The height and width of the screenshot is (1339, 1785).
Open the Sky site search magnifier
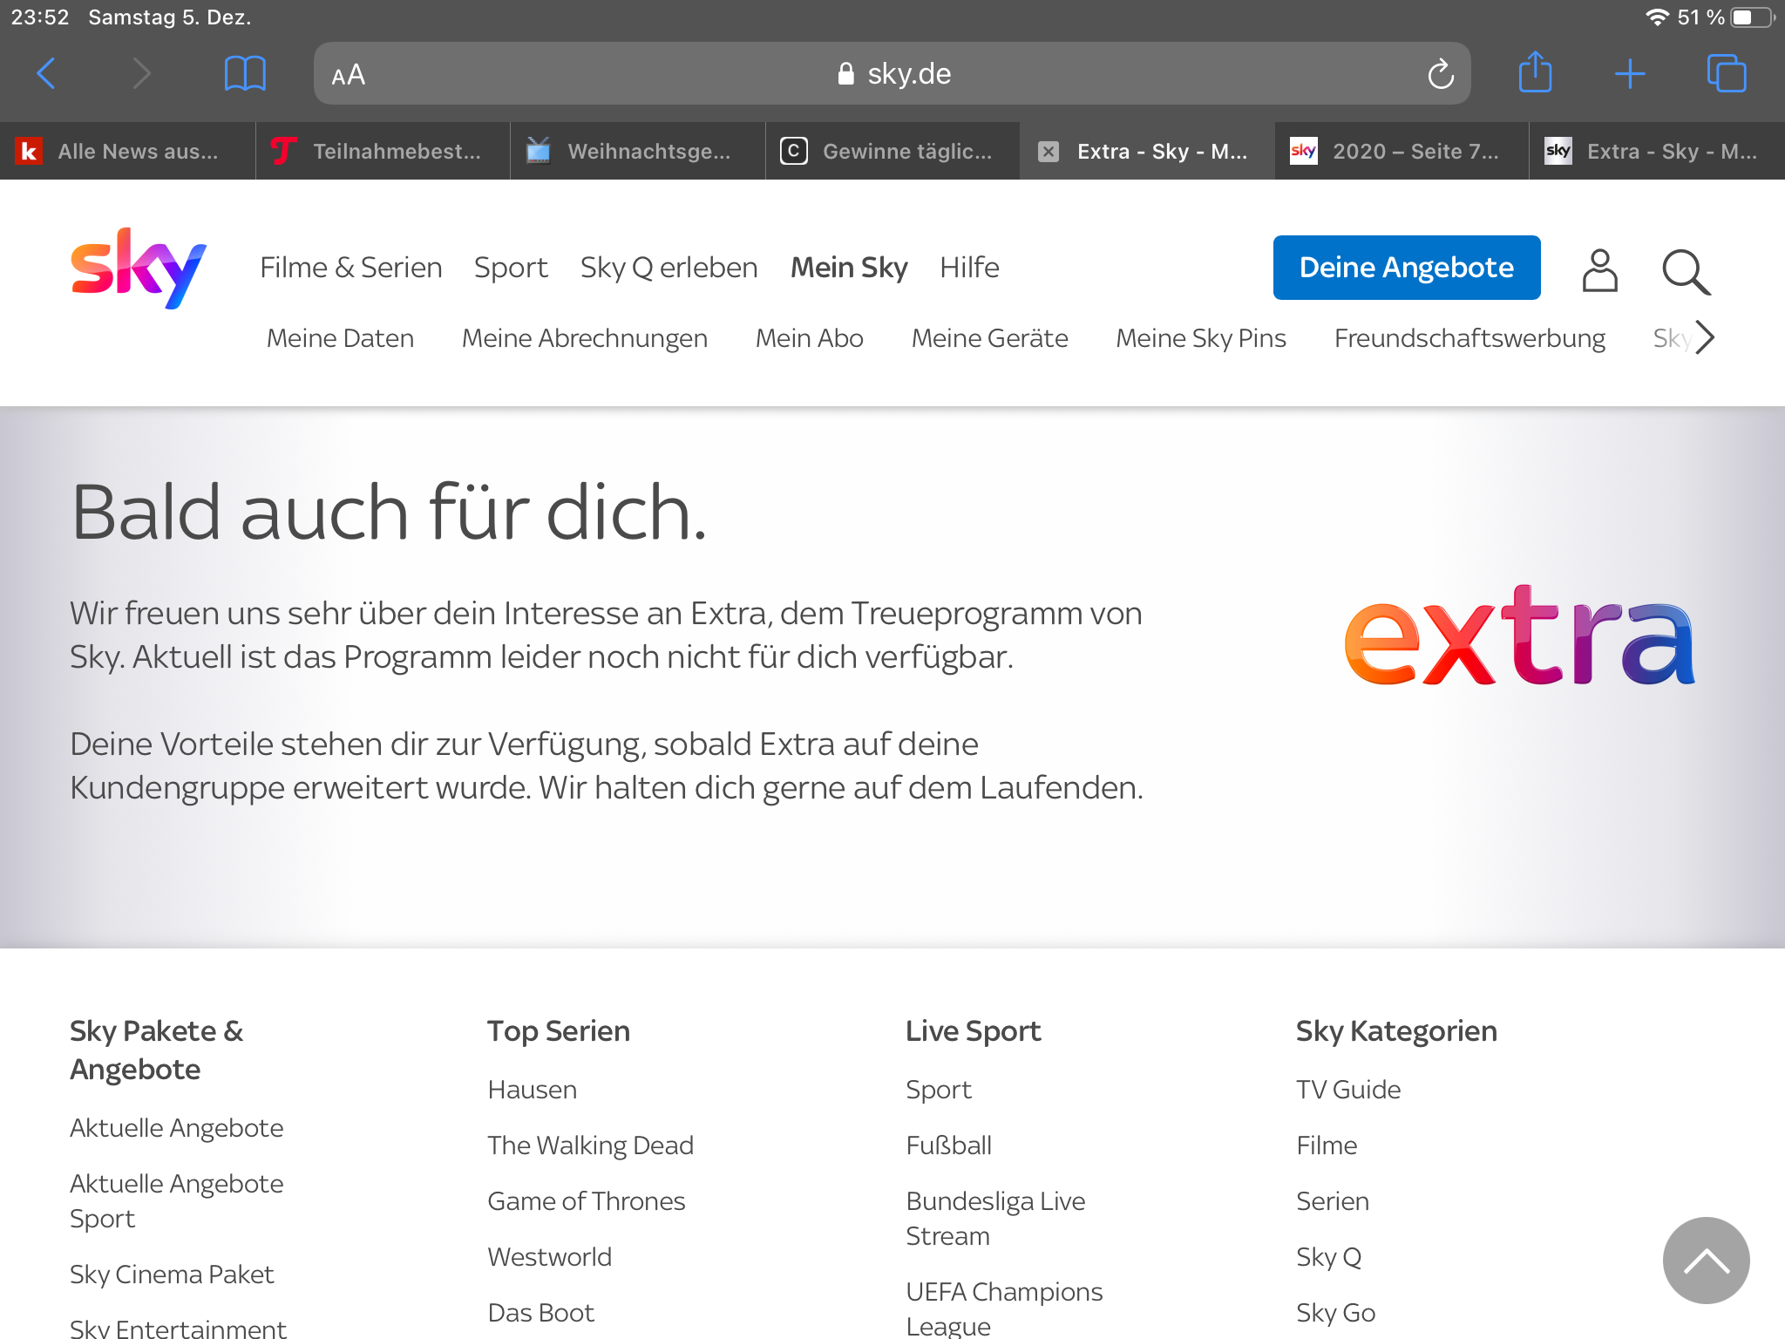tap(1686, 272)
